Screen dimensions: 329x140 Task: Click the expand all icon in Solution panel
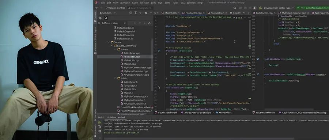click(135, 13)
